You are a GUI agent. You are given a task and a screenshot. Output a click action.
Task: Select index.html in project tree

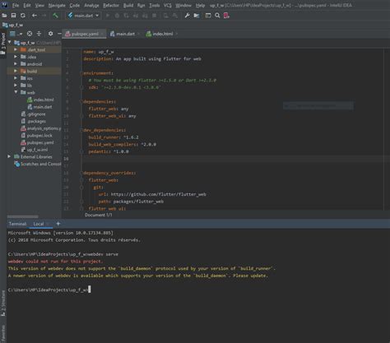(40, 100)
